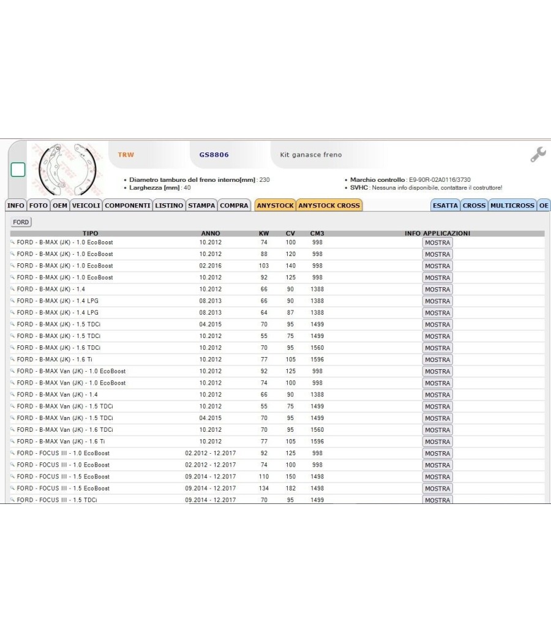This screenshot has width=551, height=643.
Task: Click magnifier icon for B-MAX (JK) 1.0 EcoBoost 88 kW
Action: pos(13,254)
